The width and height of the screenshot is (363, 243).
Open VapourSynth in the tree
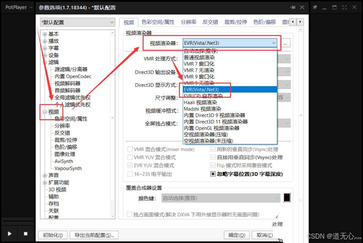tap(68, 169)
